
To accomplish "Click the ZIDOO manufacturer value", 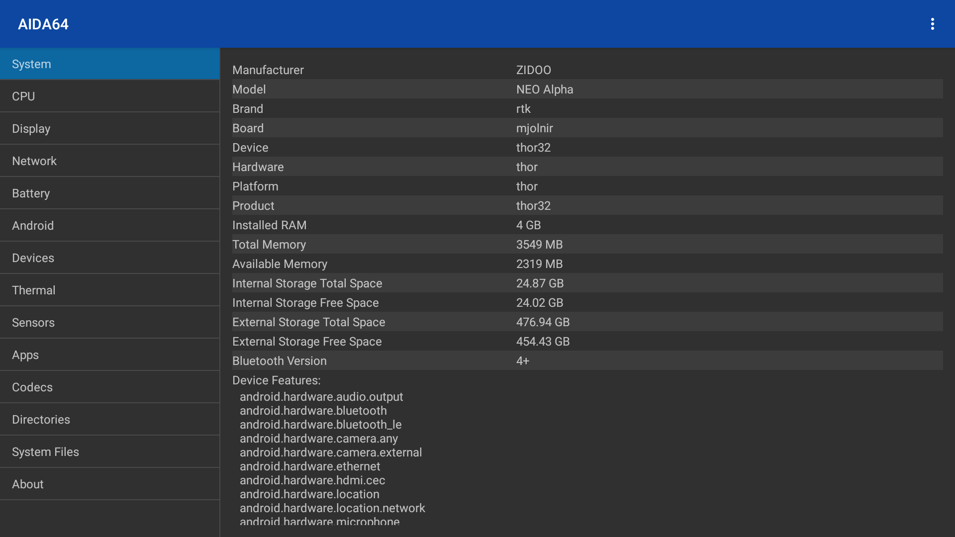I will click(x=533, y=70).
